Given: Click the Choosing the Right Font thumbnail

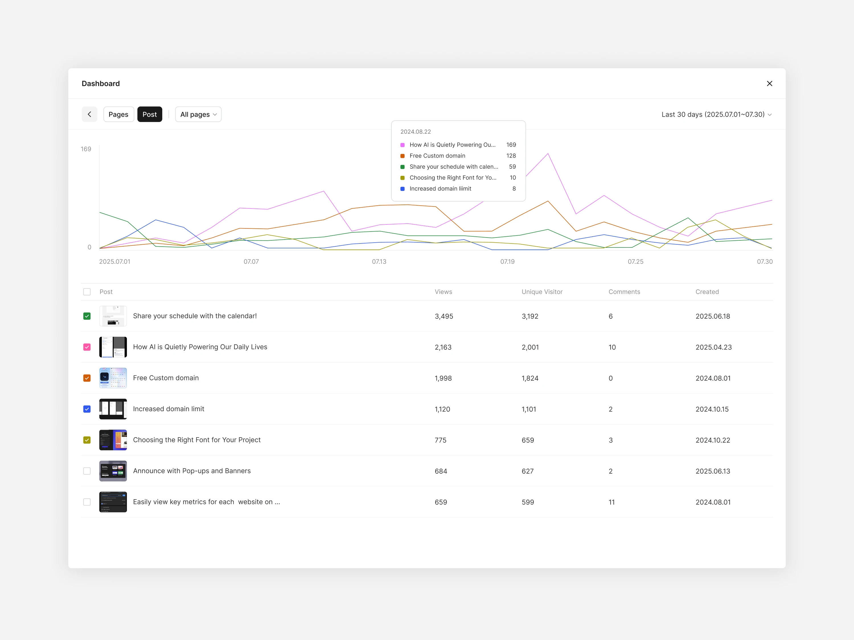Looking at the screenshot, I should click(x=113, y=440).
